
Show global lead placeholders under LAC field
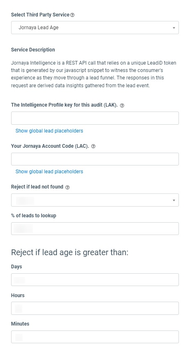pos(49,172)
